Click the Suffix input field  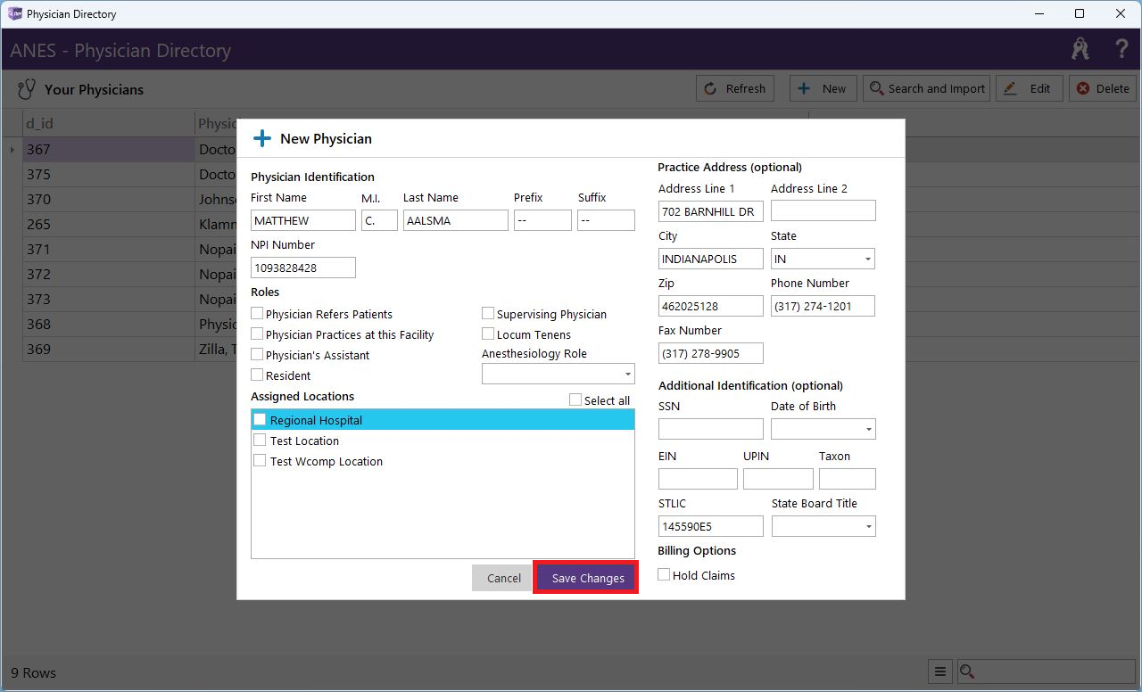[x=606, y=220]
